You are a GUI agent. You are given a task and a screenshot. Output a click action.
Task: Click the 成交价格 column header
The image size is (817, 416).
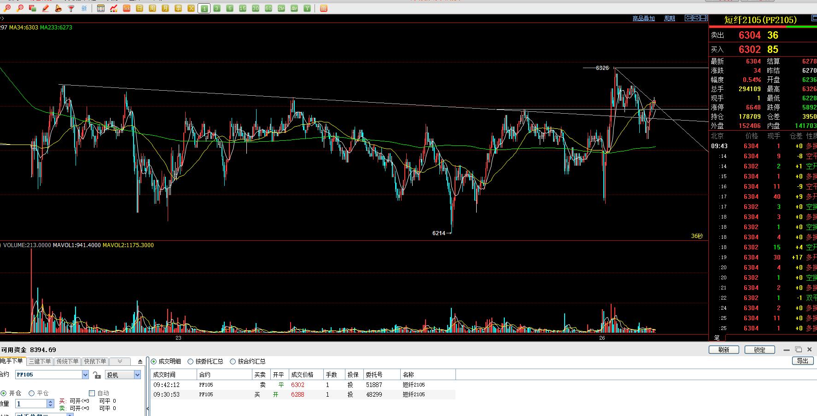point(305,375)
